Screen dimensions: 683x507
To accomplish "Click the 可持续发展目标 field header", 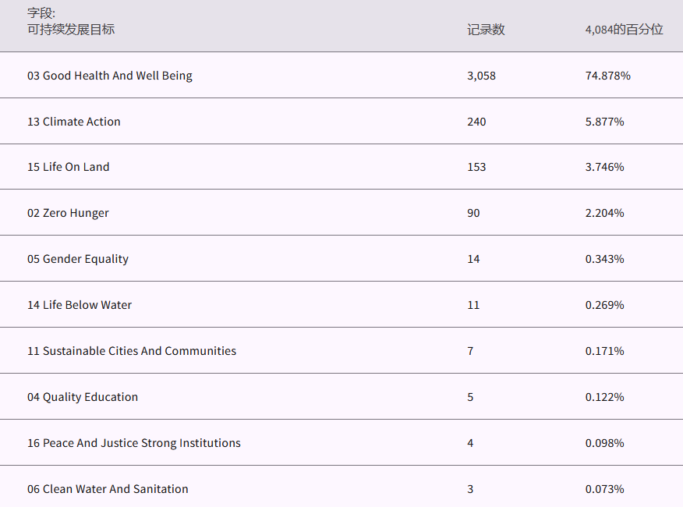I will click(71, 30).
